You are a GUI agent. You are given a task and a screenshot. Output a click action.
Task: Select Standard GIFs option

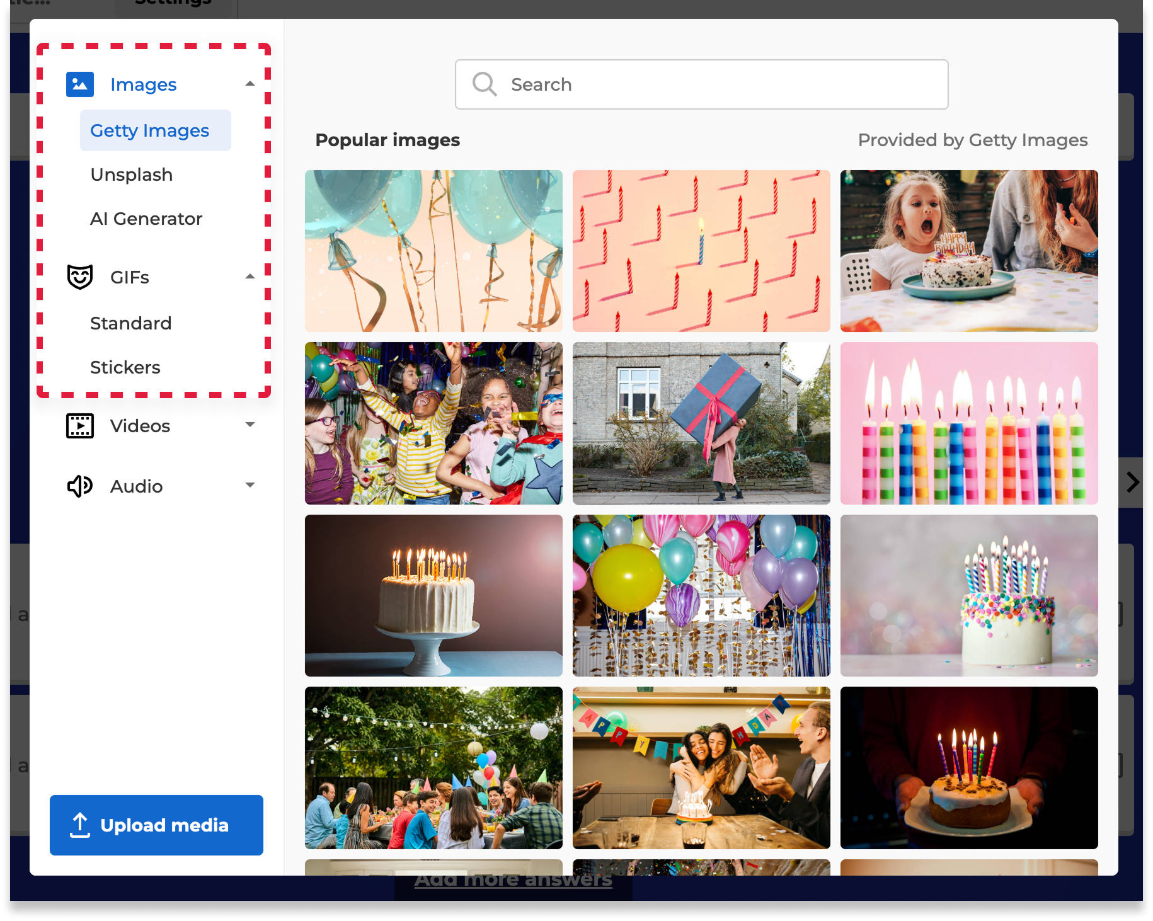[x=131, y=323]
